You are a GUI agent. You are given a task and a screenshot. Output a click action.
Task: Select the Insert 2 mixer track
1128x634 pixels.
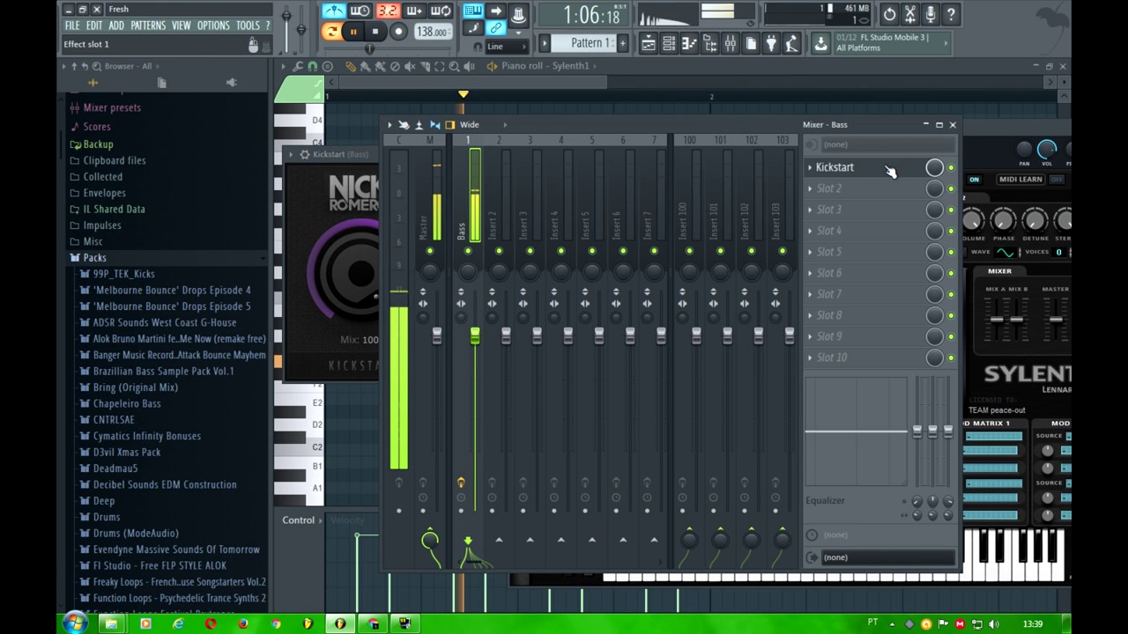499,194
